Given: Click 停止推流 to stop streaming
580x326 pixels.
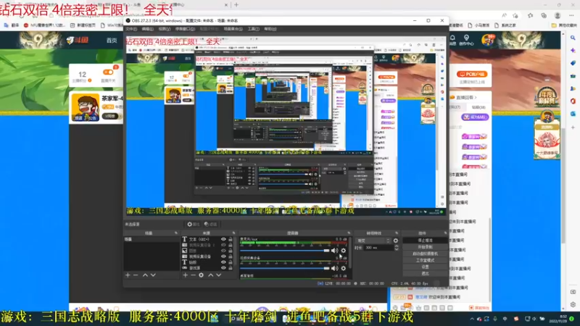Looking at the screenshot, I should (x=425, y=241).
